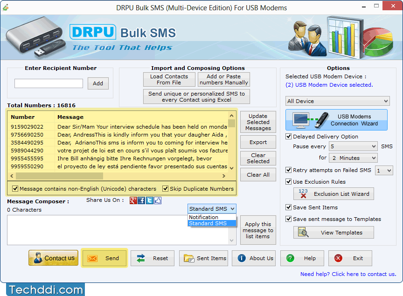Screen dimensions: 403x296
Task: Select row with number 9959550290
Action: [118, 166]
